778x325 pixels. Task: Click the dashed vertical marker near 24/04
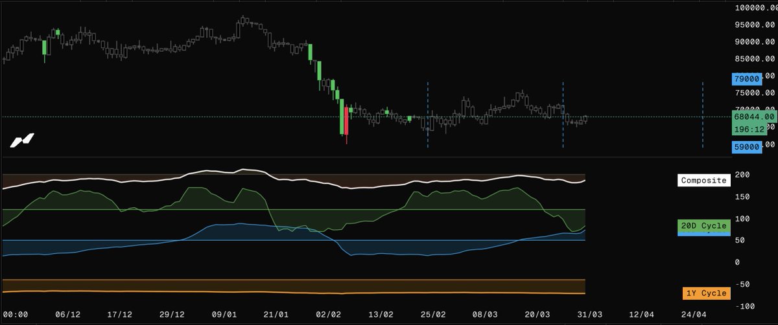[703, 115]
